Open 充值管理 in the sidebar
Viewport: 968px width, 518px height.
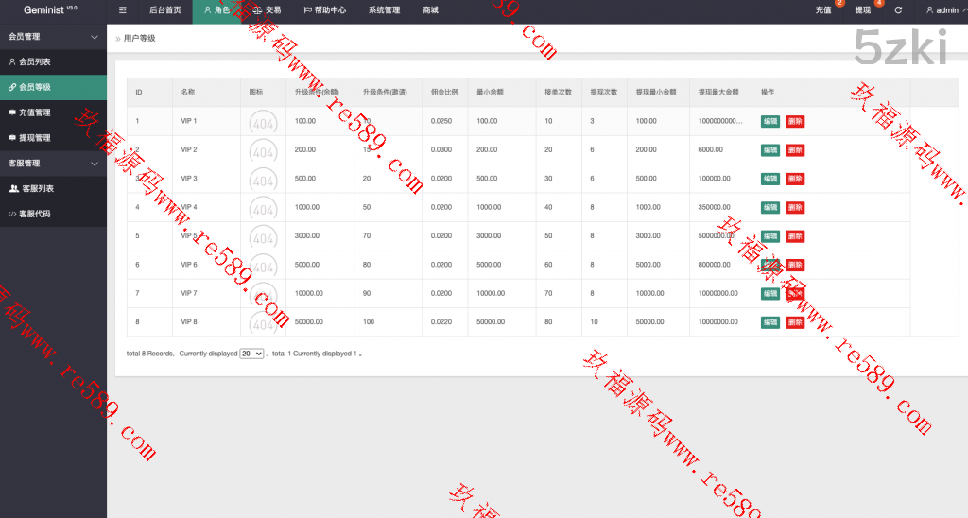tap(35, 112)
